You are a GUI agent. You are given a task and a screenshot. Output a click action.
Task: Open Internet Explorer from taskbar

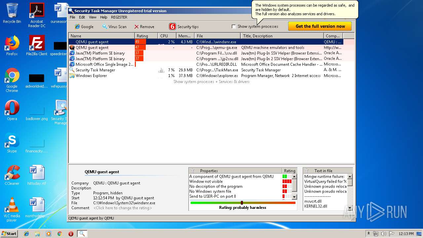26,234
